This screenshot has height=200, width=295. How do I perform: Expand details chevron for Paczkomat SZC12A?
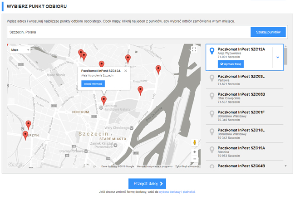click(x=278, y=57)
